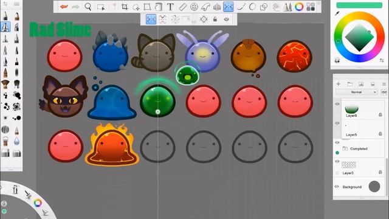Select the Layer3 thumbnail
389x219 pixels.
349,165
